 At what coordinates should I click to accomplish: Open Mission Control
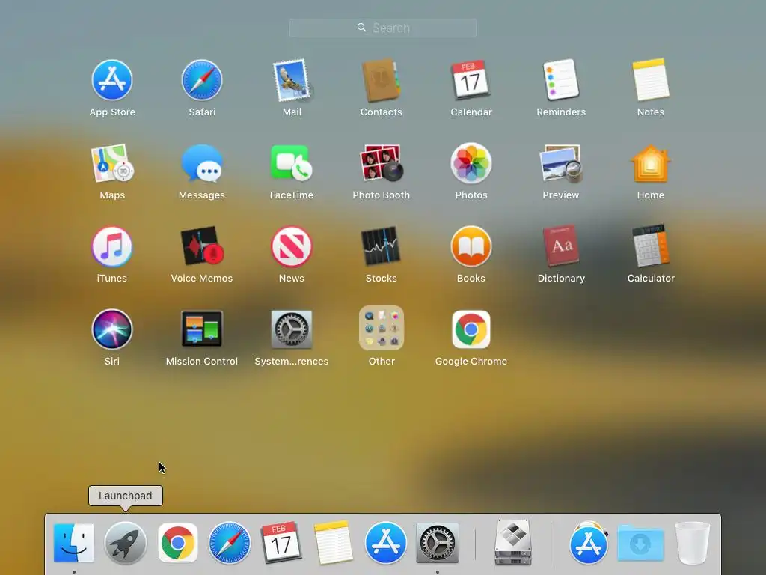202,329
